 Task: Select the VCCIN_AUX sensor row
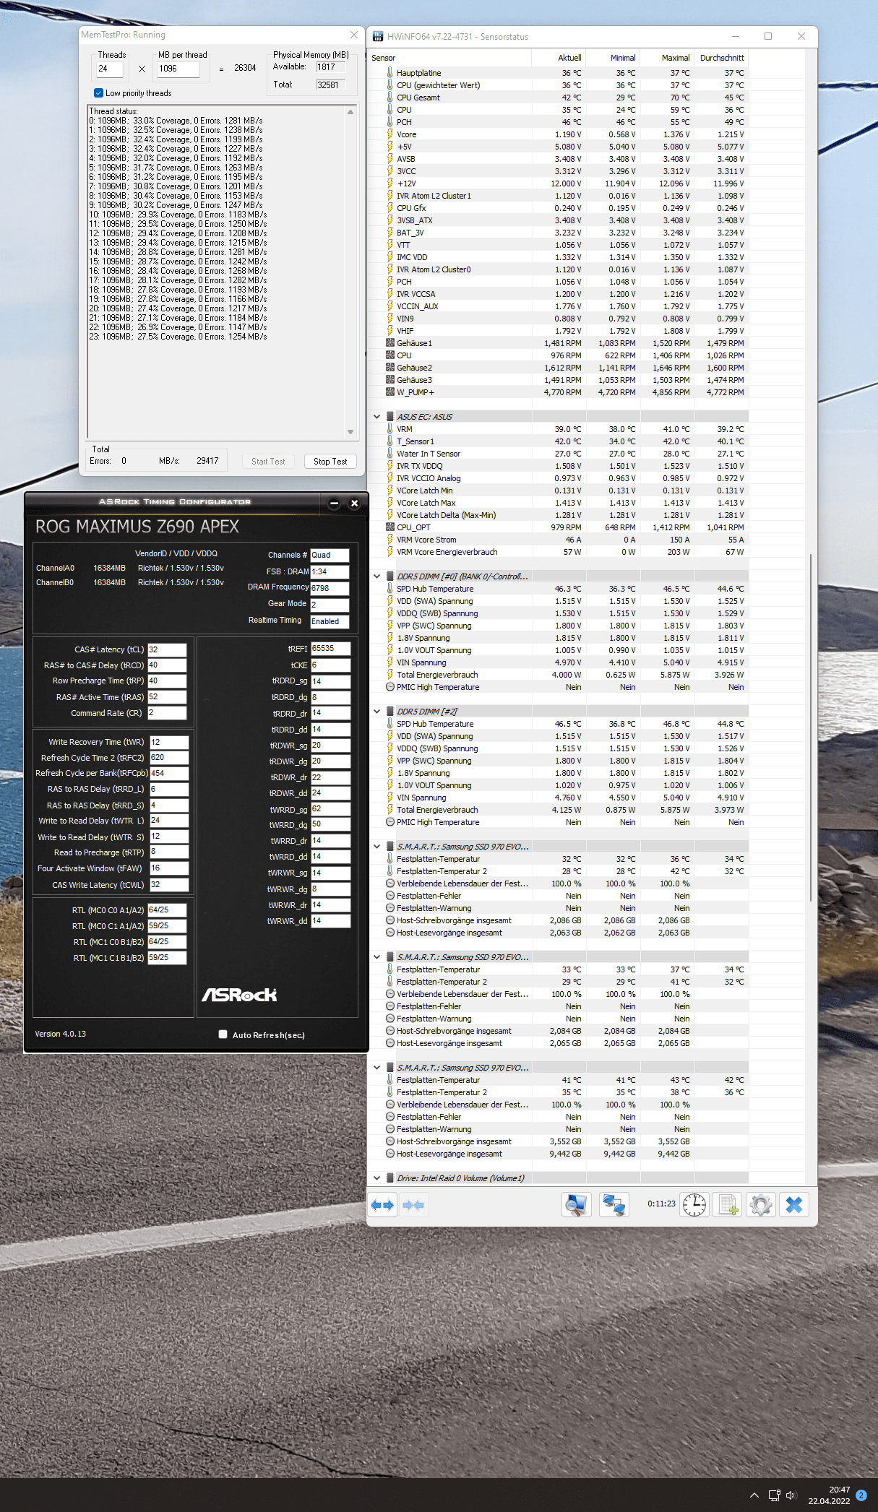point(559,306)
